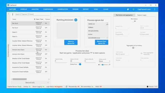The image size is (165, 93).
Task: Open the Outlier handling Mark & replace dropdown
Action: 122,54
